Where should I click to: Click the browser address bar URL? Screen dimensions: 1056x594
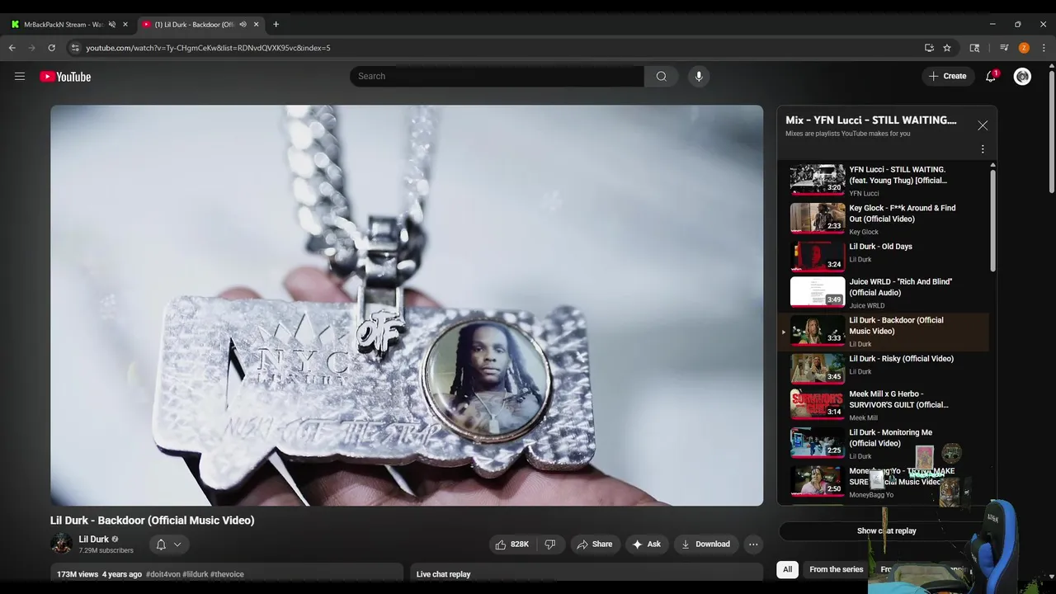pos(208,48)
